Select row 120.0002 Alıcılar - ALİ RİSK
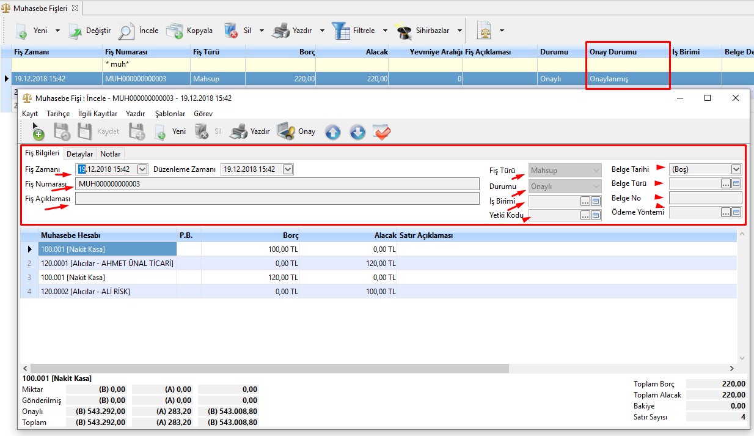Viewport: 754px width, 436px height. (x=108, y=292)
